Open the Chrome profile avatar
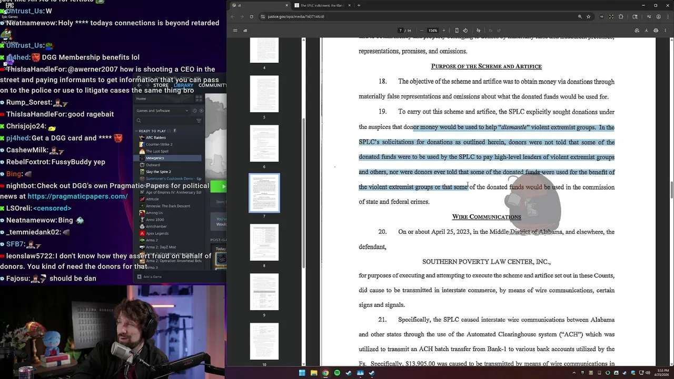674x379 pixels. (657, 16)
